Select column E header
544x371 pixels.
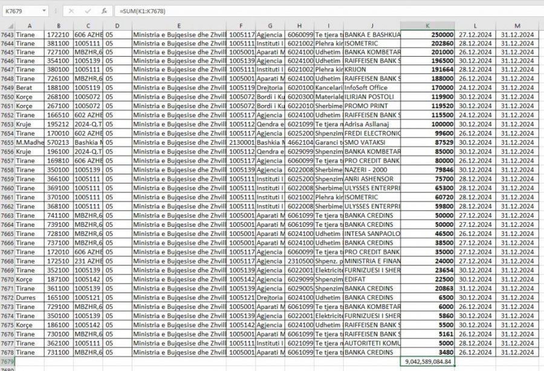[179, 25]
